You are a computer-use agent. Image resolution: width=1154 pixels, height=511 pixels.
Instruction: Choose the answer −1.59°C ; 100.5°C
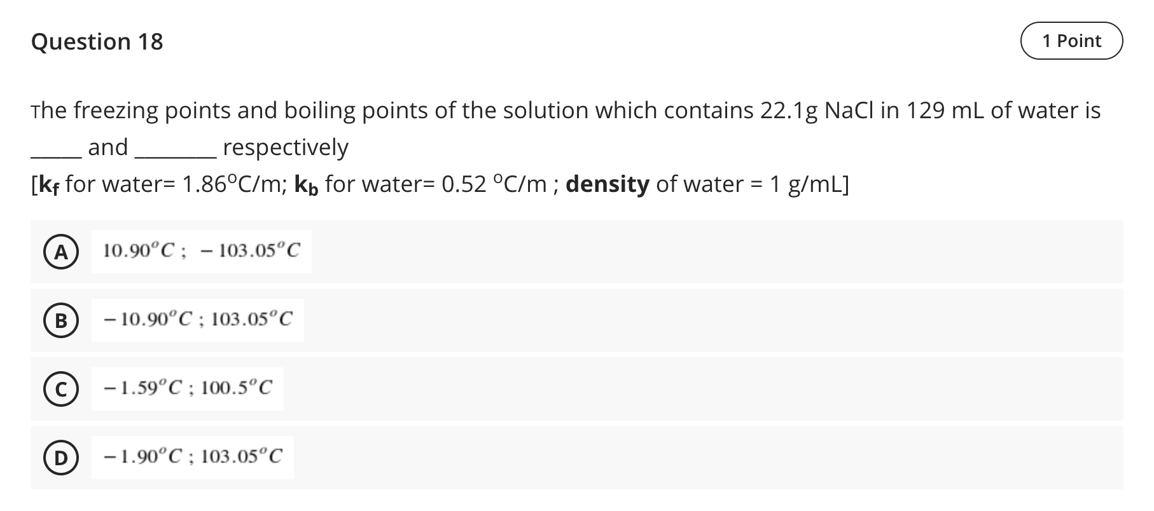(189, 388)
